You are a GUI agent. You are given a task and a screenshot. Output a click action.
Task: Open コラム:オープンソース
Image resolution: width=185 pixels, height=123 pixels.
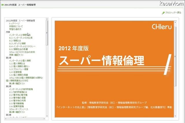pyautogui.click(x=18, y=109)
